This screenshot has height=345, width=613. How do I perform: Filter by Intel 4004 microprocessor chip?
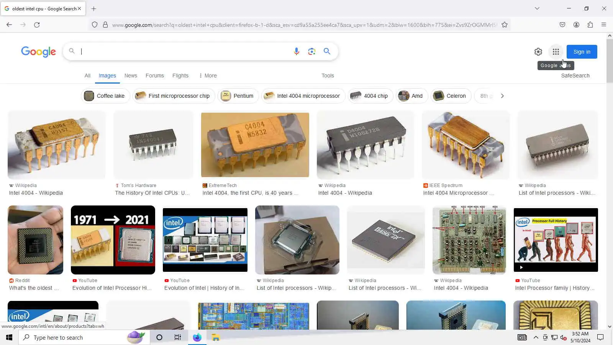click(x=303, y=96)
